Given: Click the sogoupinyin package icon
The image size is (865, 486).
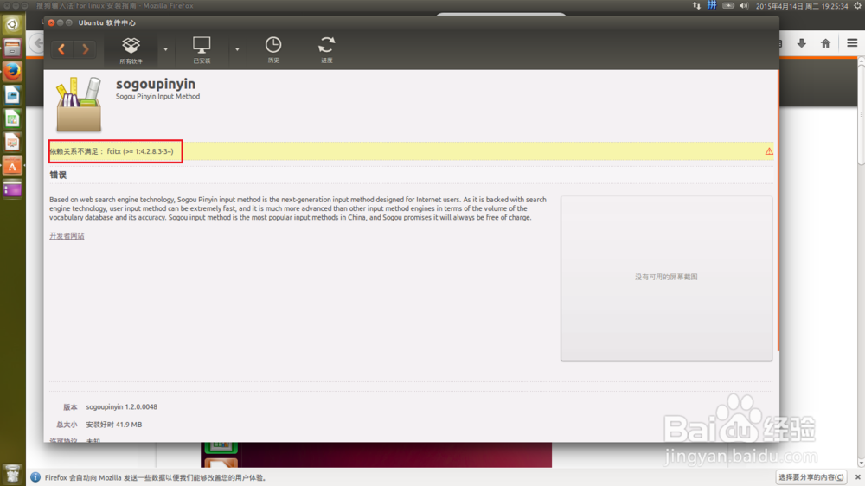Looking at the screenshot, I should pyautogui.click(x=79, y=104).
